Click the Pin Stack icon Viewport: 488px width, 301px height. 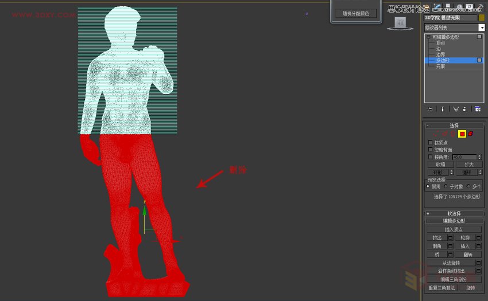430,109
